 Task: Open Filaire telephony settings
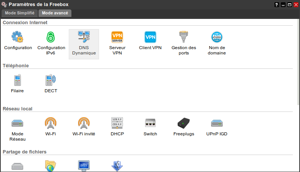[18, 80]
